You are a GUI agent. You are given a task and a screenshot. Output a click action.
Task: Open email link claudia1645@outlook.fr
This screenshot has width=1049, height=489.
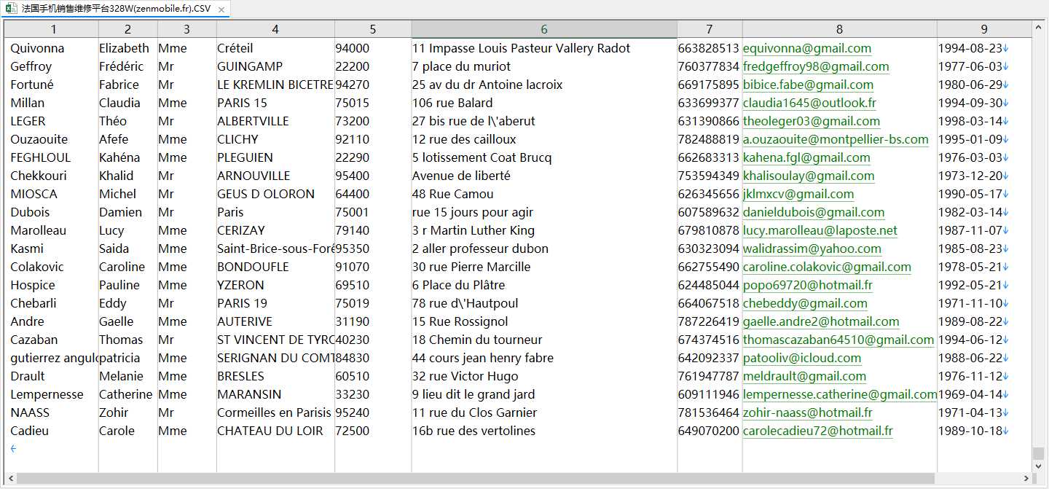[809, 103]
